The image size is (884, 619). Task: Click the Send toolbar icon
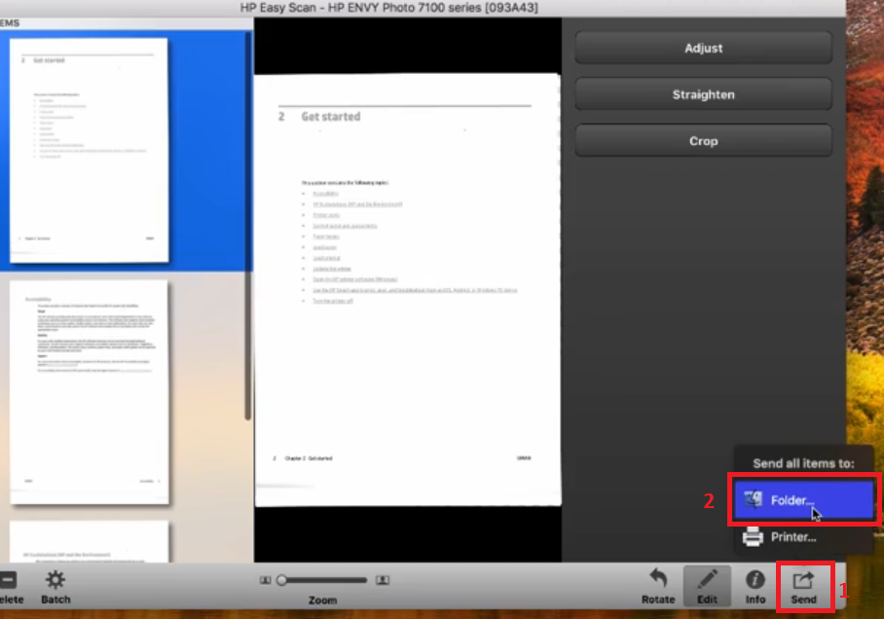coord(803,588)
